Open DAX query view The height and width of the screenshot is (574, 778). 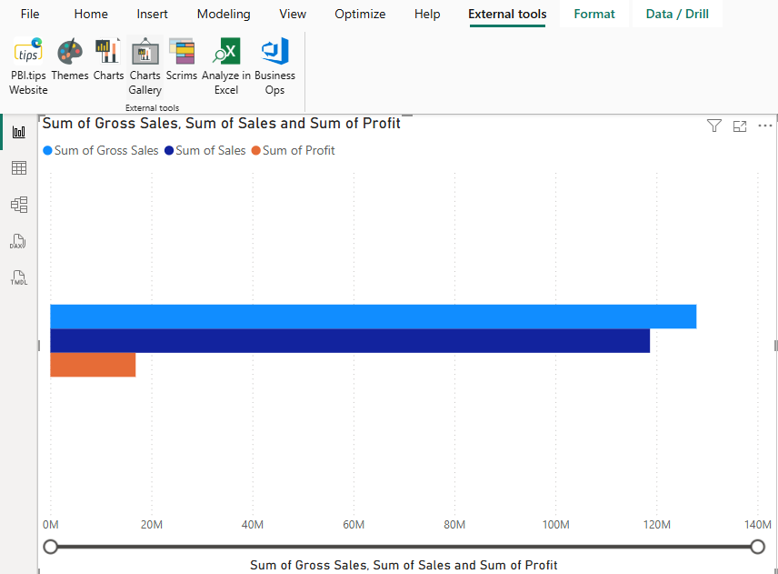tap(19, 241)
